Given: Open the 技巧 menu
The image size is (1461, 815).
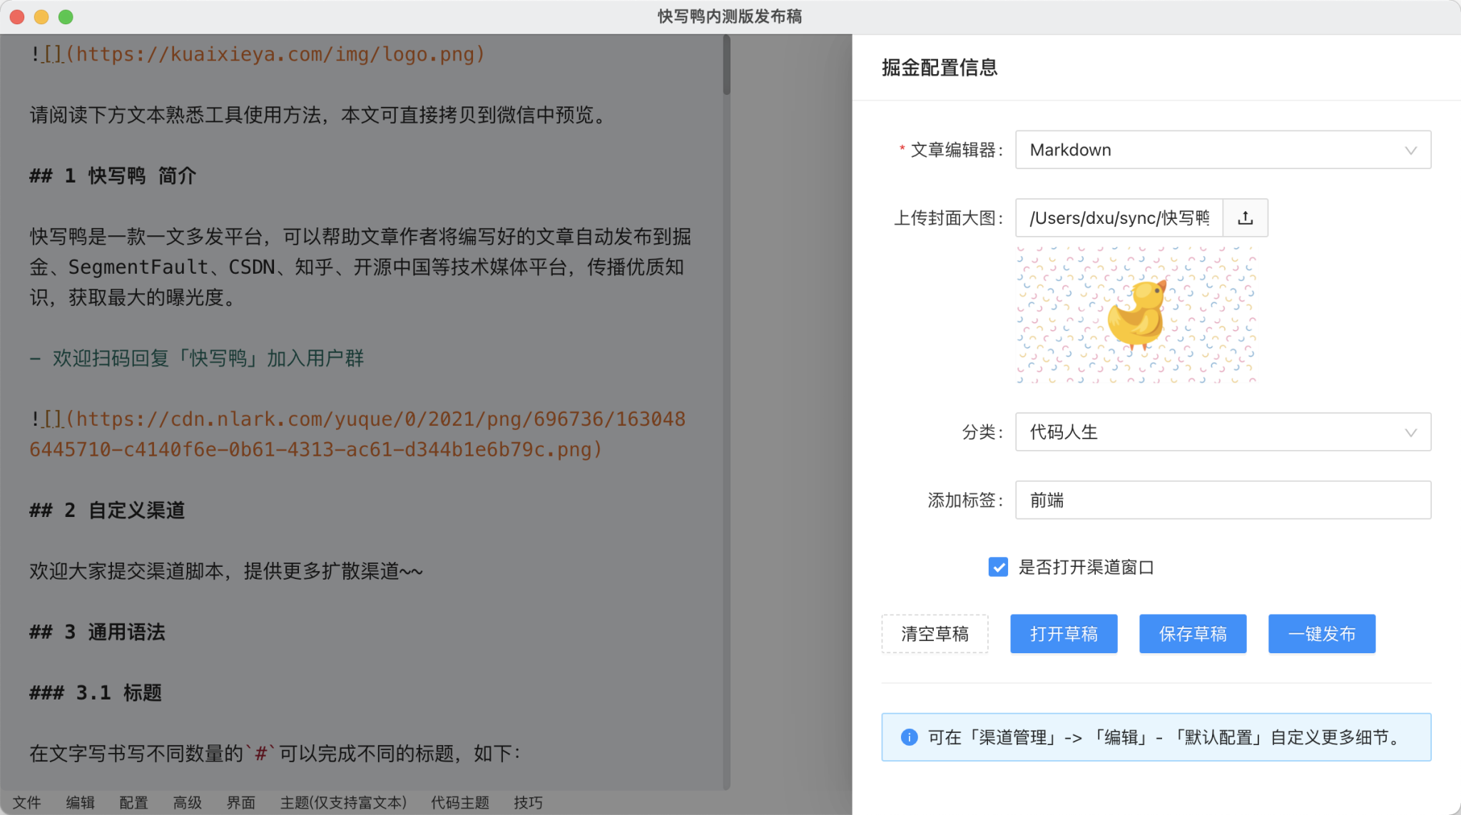Looking at the screenshot, I should pos(528,802).
